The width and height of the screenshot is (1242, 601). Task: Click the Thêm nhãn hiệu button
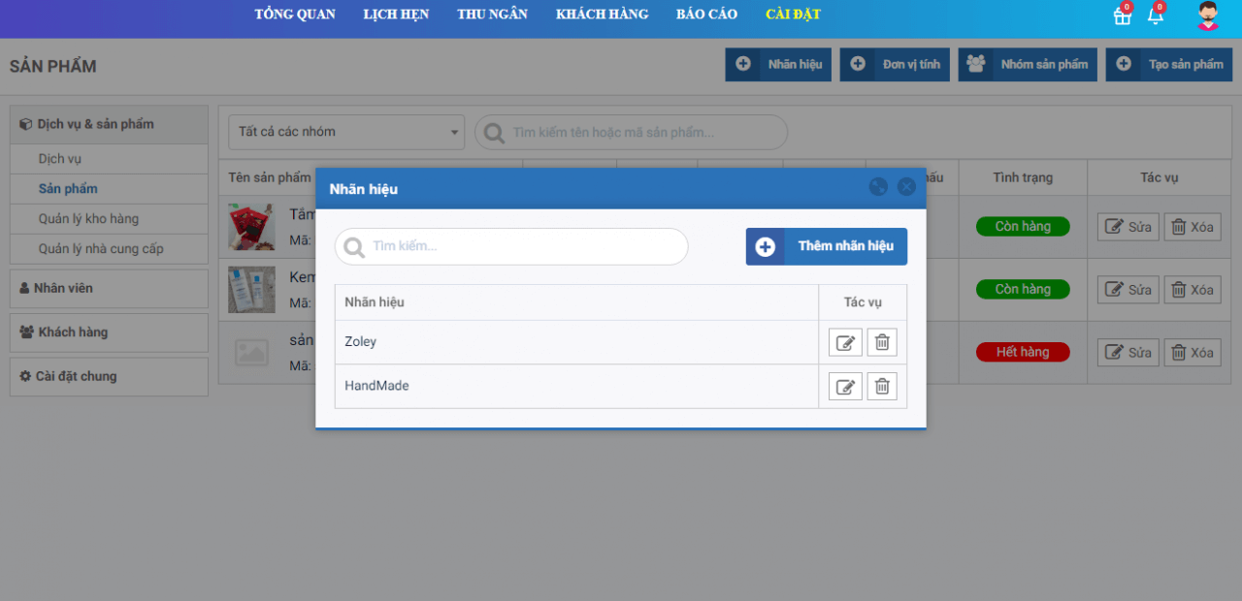point(827,246)
